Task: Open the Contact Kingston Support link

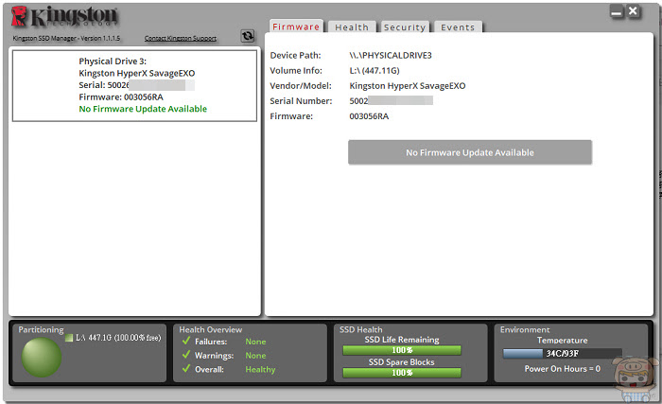Action: 181,38
